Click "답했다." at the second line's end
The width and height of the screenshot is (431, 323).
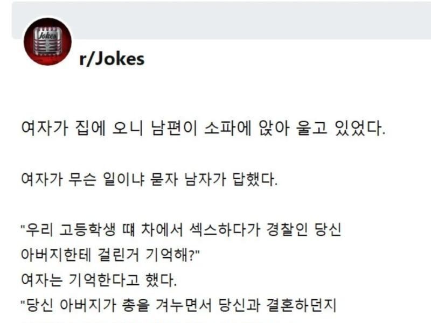pos(258,179)
